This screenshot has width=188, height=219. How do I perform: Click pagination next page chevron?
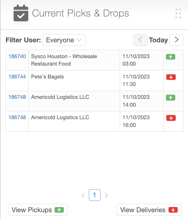tap(106, 195)
